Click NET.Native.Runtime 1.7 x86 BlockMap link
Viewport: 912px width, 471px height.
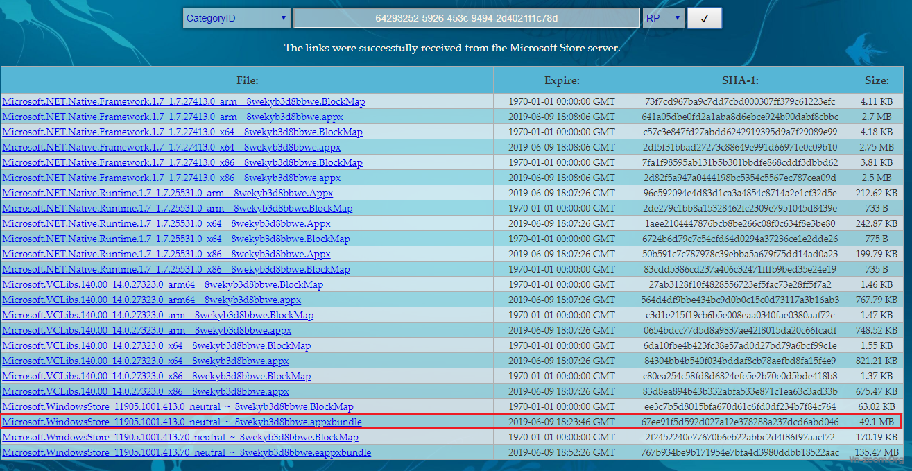(176, 269)
